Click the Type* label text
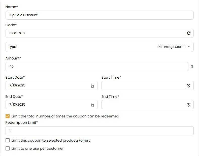The image size is (201, 156). pos(13,47)
